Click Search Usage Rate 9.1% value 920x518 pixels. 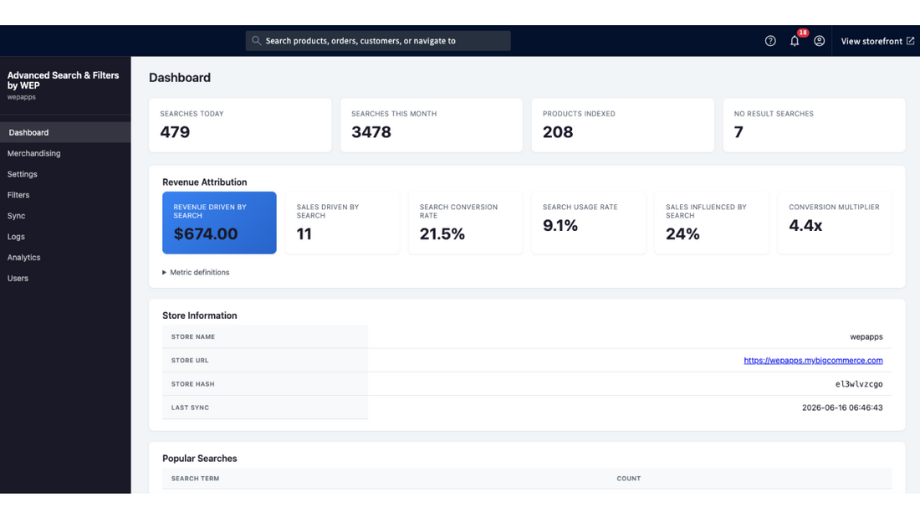(x=560, y=225)
